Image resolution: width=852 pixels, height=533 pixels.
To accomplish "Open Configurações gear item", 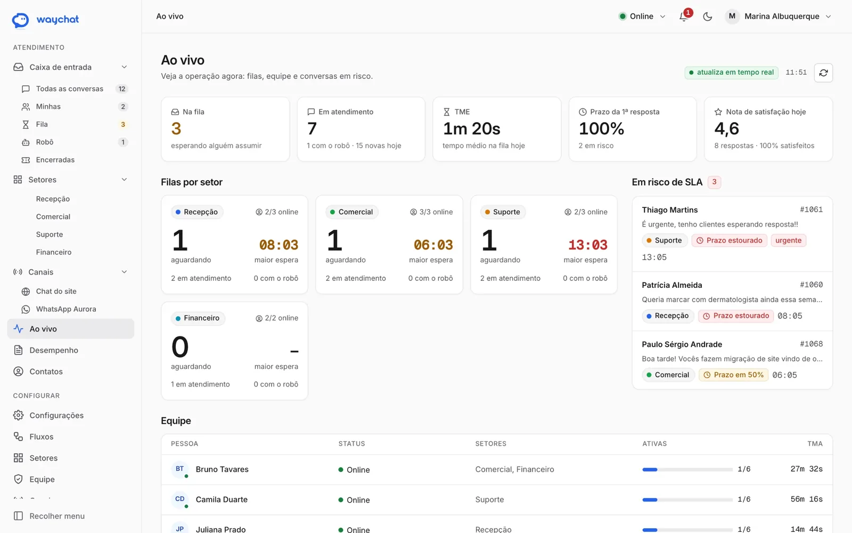I will click(x=71, y=415).
